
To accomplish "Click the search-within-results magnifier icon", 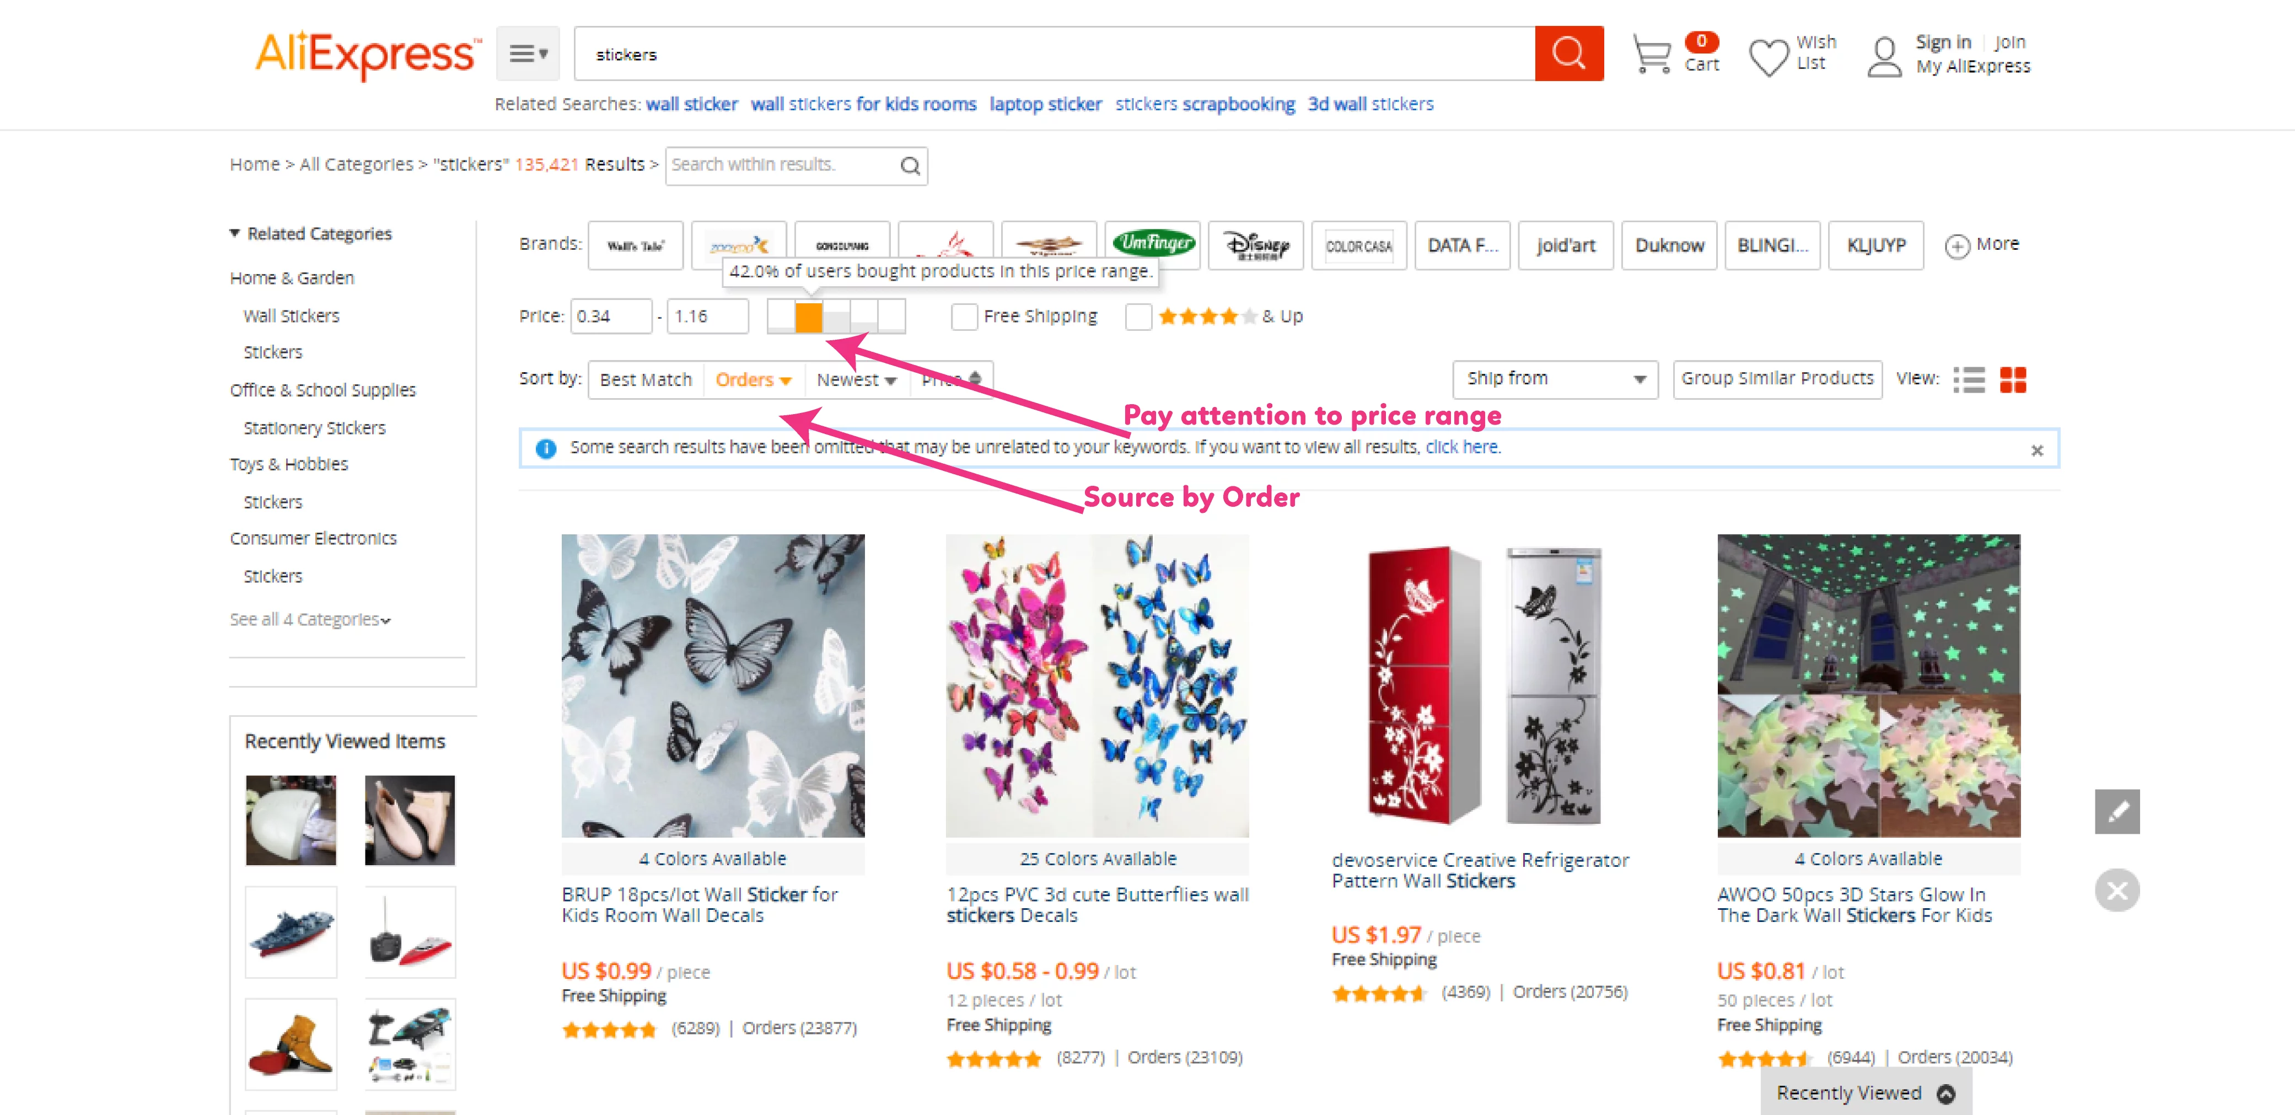I will (910, 166).
